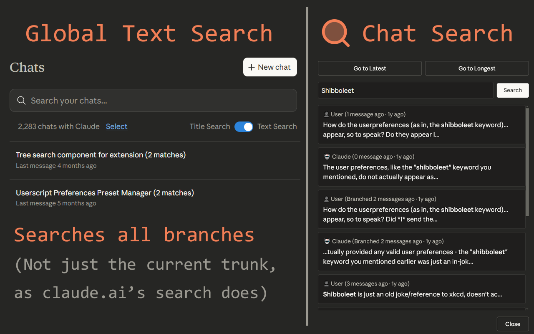Click the Title Search label
Screen dimensions: 534x334
[210, 127]
